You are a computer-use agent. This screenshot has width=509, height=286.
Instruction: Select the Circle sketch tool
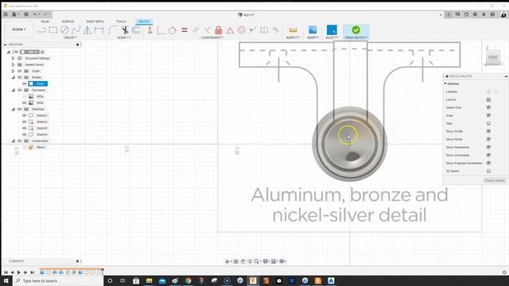[x=64, y=30]
